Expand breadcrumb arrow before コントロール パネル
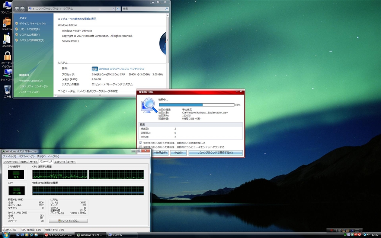Screen dimensions: 381x238 pyautogui.click(x=34, y=9)
